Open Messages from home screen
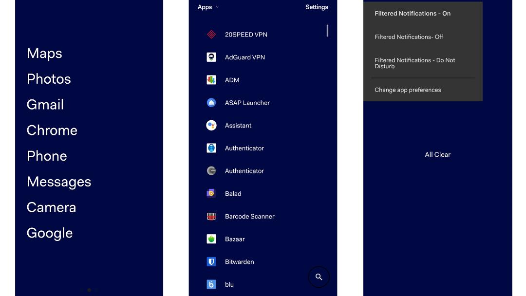526x296 pixels. click(x=59, y=182)
